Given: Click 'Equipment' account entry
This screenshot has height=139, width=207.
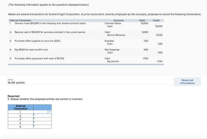Looking at the screenshot, I should click(113, 61).
